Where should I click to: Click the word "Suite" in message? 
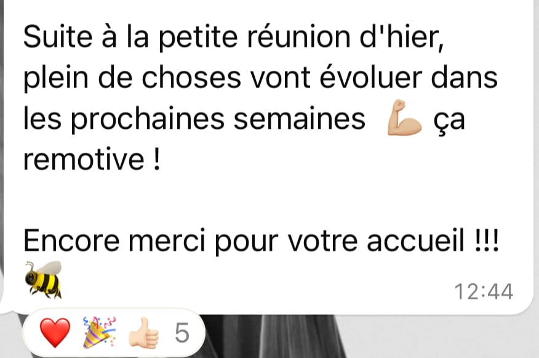pos(58,36)
